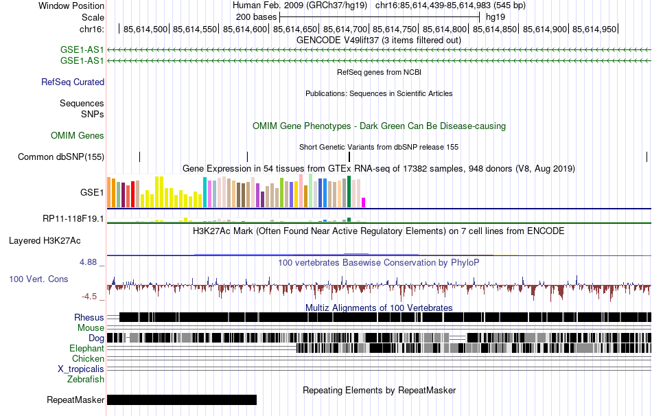Viewport: 652px width, 416px height.
Task: Click the Chicken alignment label
Action: click(88, 358)
